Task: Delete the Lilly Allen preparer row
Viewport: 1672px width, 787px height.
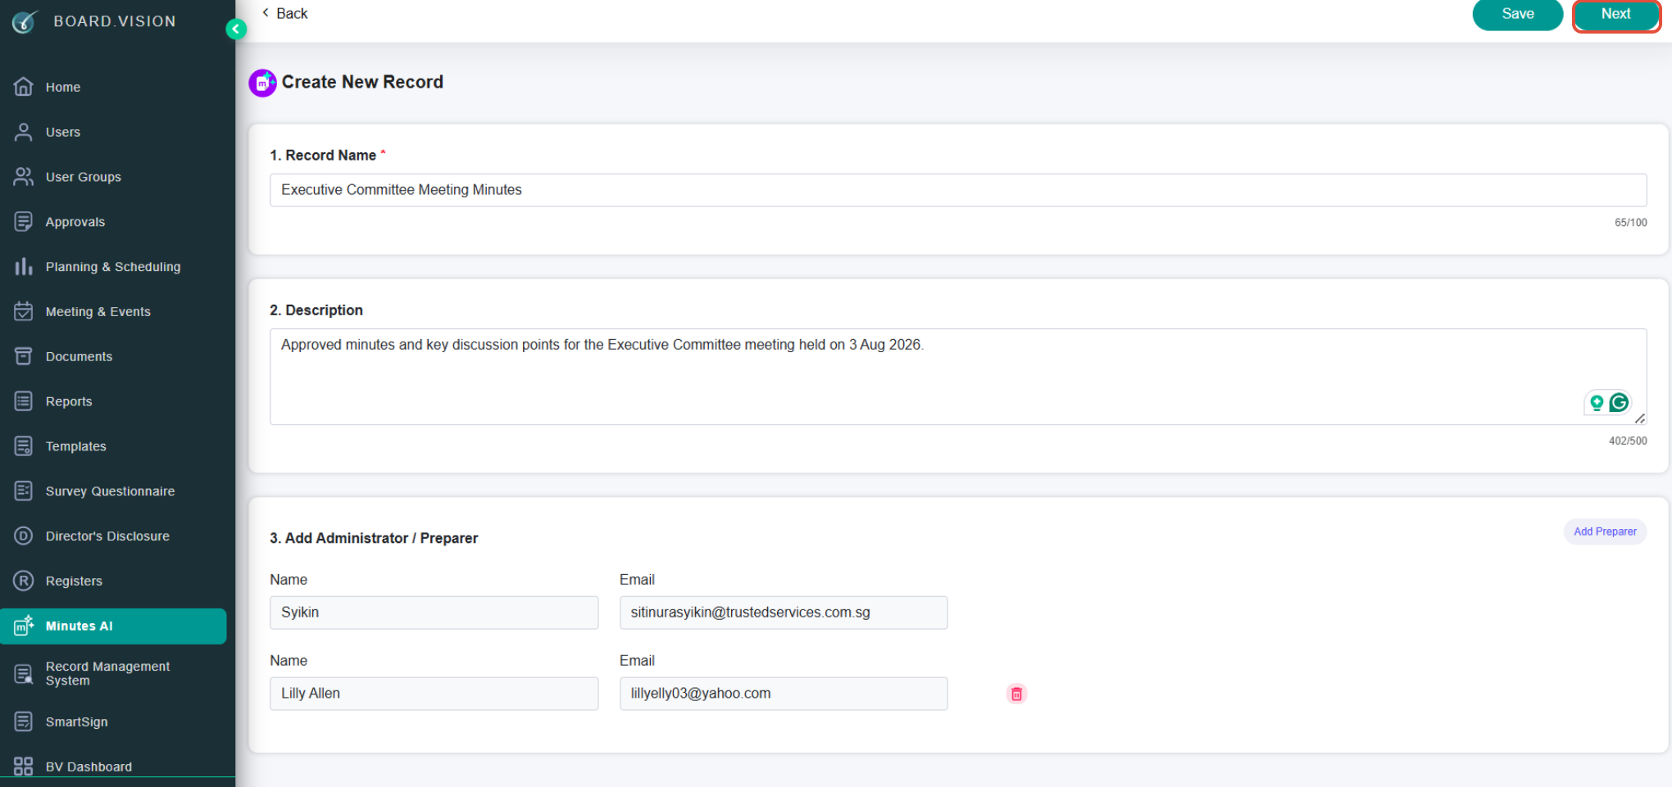Action: pyautogui.click(x=1016, y=694)
